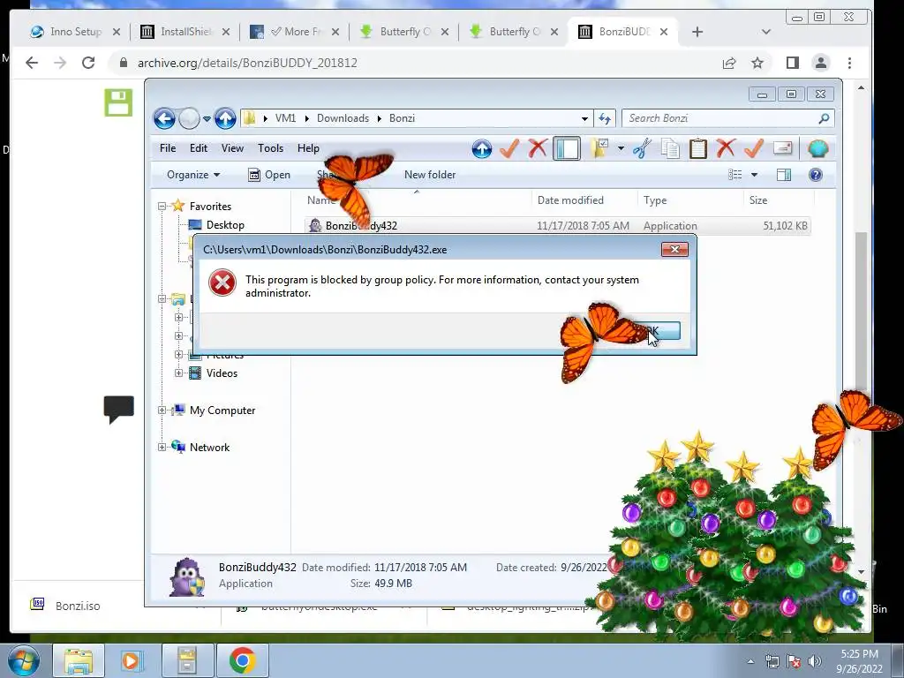Open the Windows Start menu
The image size is (904, 678).
click(x=23, y=660)
